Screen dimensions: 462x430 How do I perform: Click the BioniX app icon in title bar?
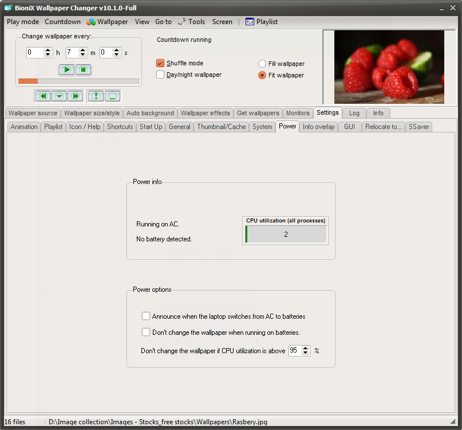pos(8,8)
